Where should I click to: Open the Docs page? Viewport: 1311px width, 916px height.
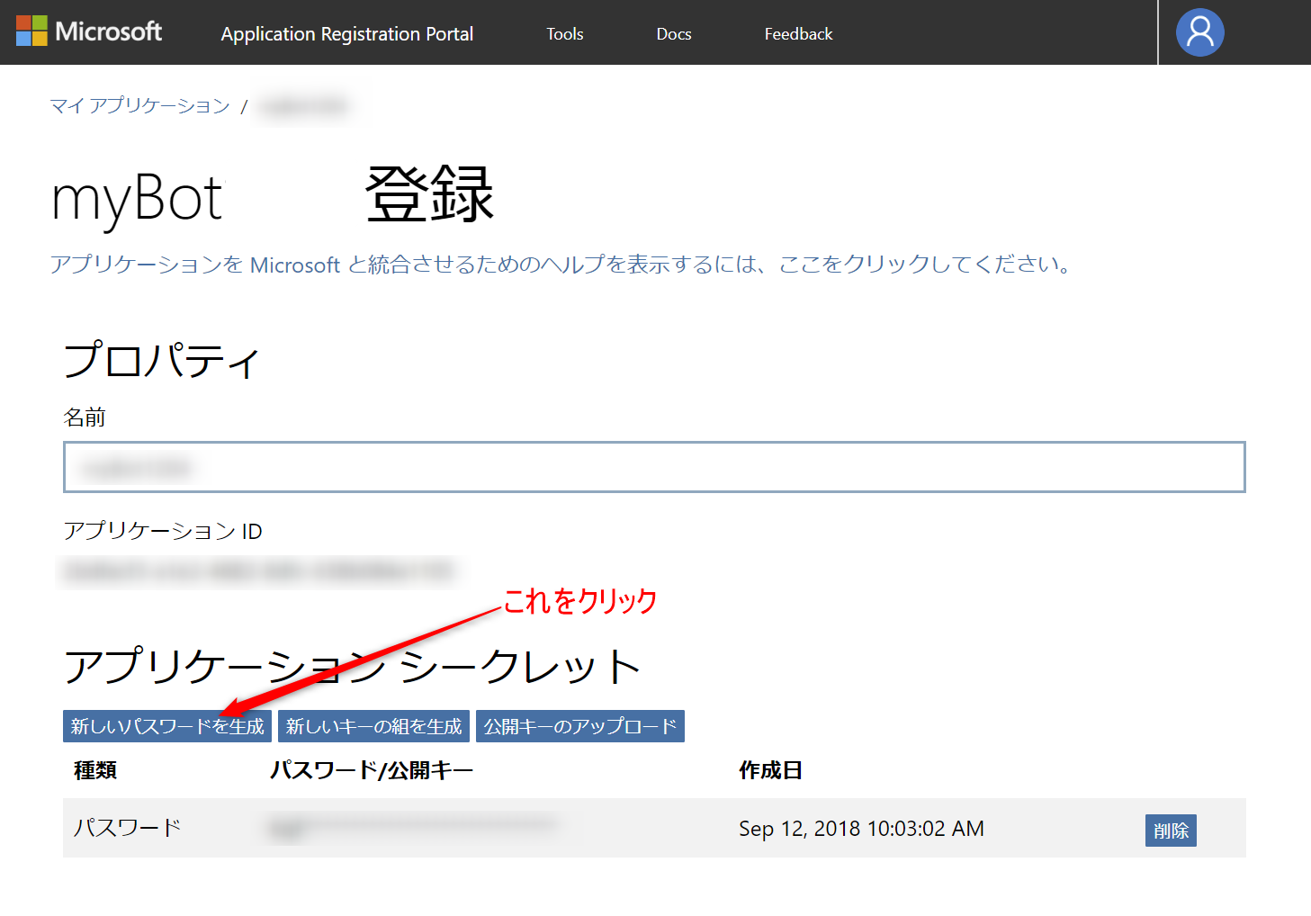point(673,33)
